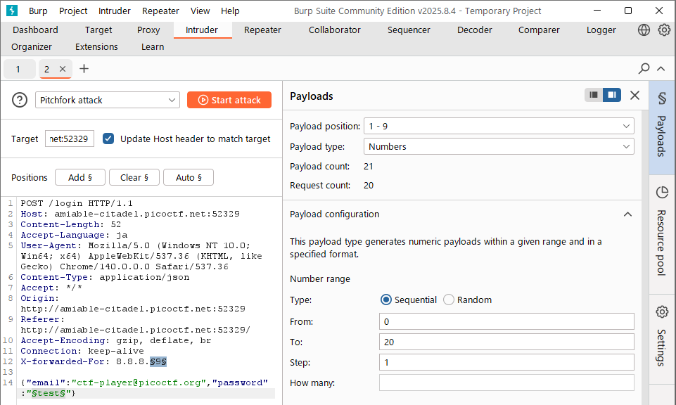Switch to the Logger tab
This screenshot has width=676, height=405.
tap(601, 30)
